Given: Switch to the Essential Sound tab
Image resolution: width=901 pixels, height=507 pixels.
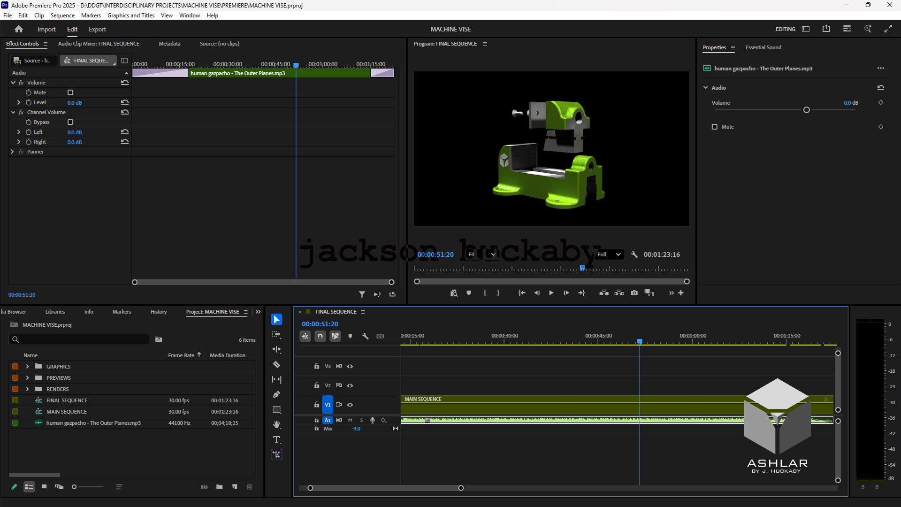Looking at the screenshot, I should point(763,47).
